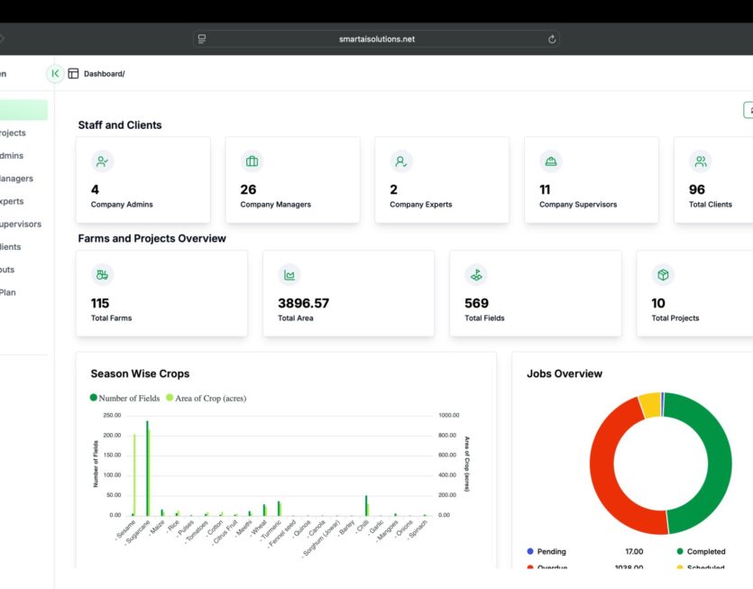Viewport: 753px width, 589px height.
Task: Toggle Area of Crop legend series
Action: click(206, 398)
